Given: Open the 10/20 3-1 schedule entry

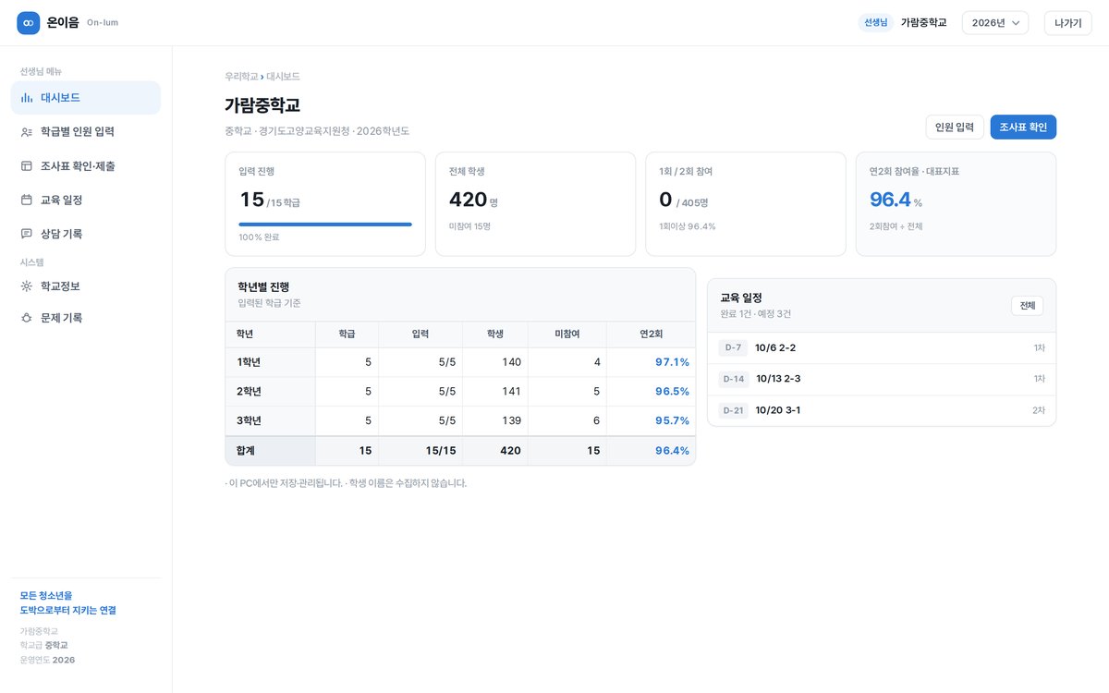Looking at the screenshot, I should point(882,410).
